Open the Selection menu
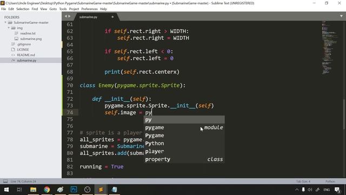This screenshot has width=346, height=195. 23,9
